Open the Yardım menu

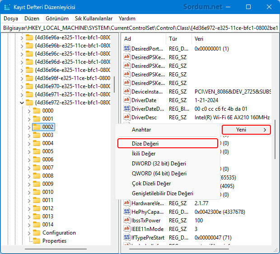click(127, 19)
